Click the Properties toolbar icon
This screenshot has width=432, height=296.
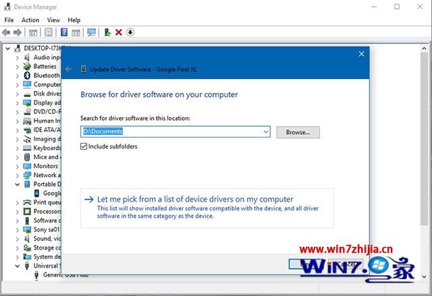point(49,32)
